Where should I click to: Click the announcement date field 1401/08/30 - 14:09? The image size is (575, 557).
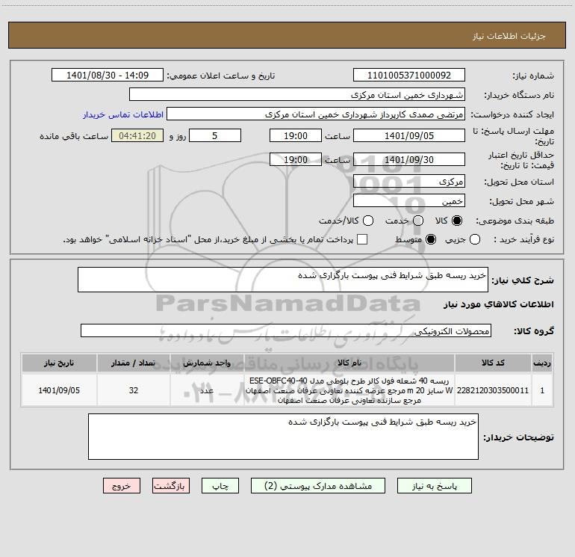click(108, 76)
